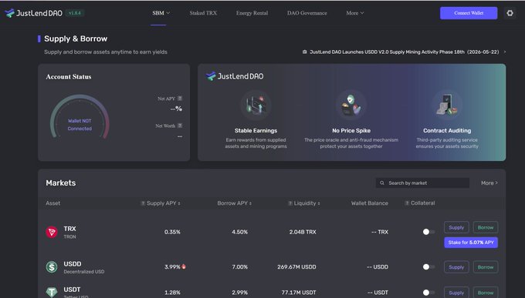Click Supply button for TRX
Viewport: 525px width, 298px height.
[x=456, y=227]
